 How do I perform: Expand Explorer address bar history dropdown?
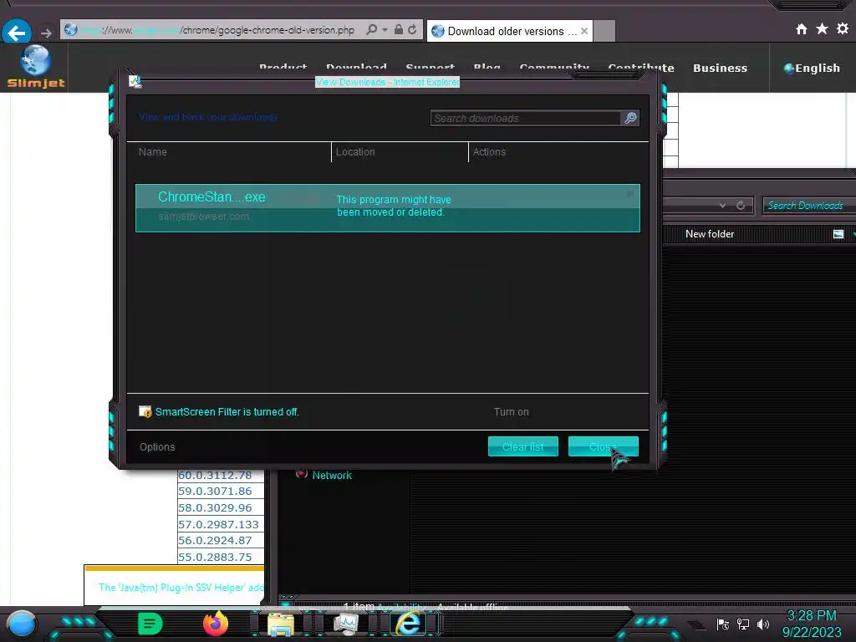(x=723, y=206)
